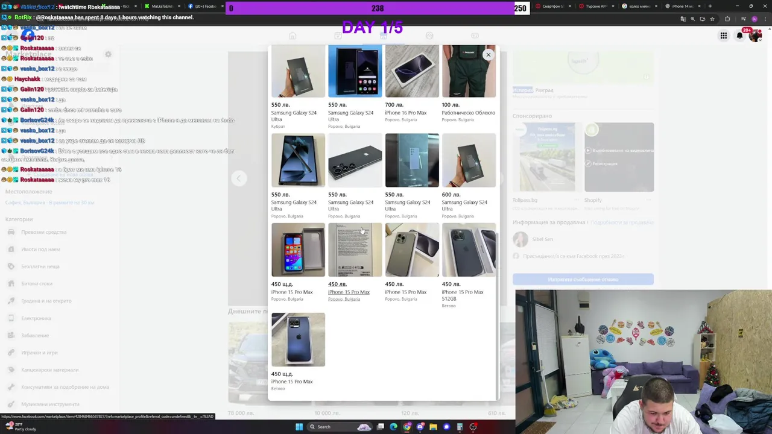Click 'Работническо Облекло' listing title
The width and height of the screenshot is (772, 434).
pos(468,113)
